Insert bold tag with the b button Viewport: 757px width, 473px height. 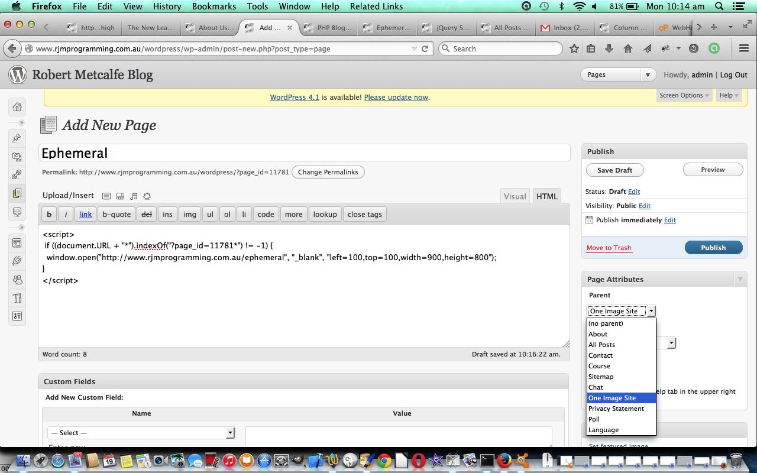tap(49, 214)
